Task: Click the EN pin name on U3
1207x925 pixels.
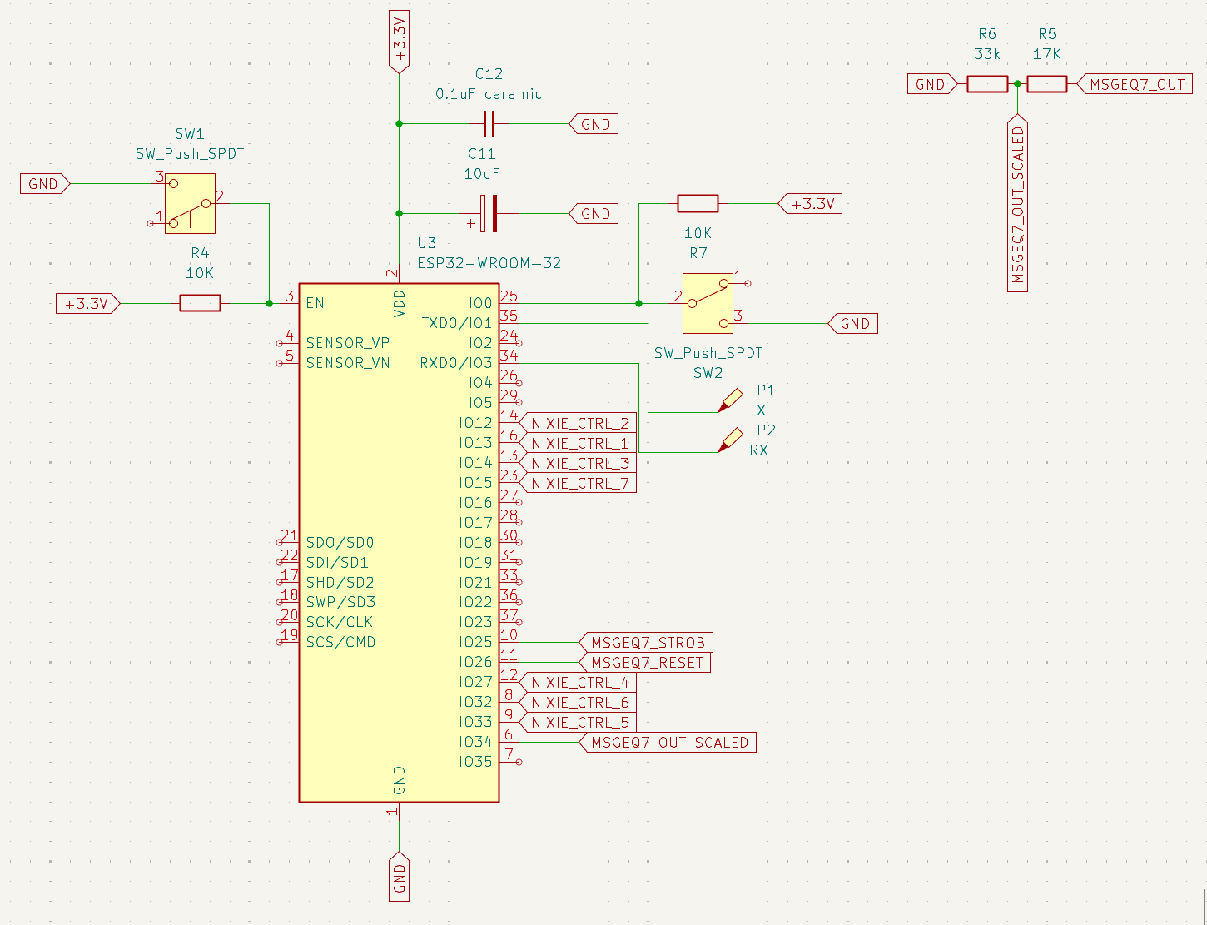Action: click(315, 303)
